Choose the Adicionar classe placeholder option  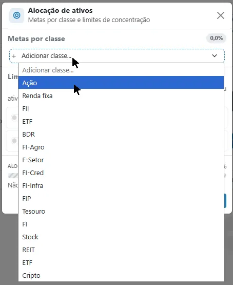tap(121, 70)
